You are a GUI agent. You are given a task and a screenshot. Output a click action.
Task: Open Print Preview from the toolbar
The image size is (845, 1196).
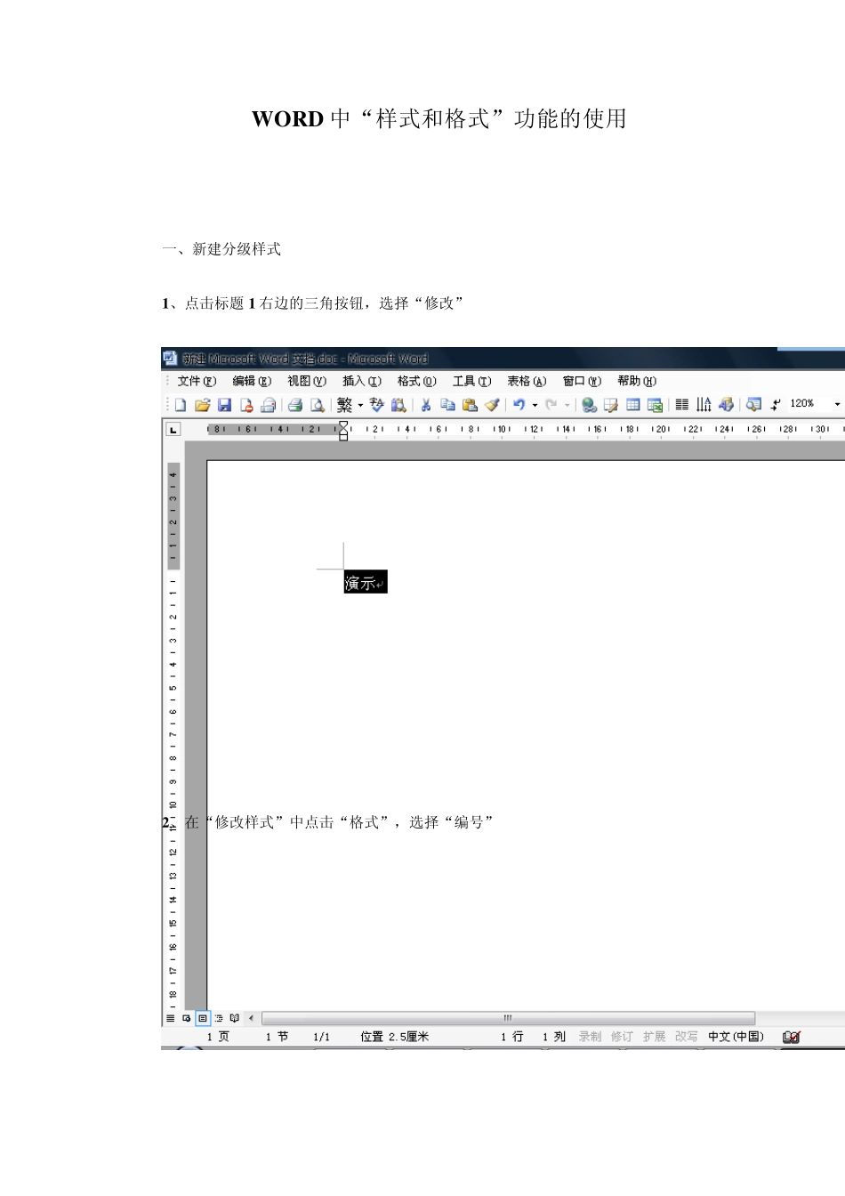317,405
